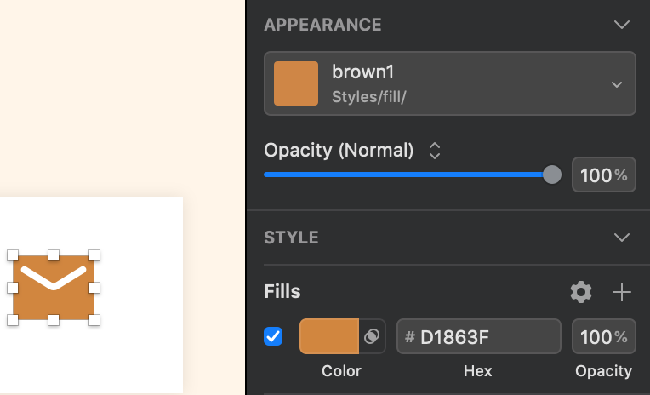
Task: Click the brown1 style preview thumbnail
Action: pos(296,83)
